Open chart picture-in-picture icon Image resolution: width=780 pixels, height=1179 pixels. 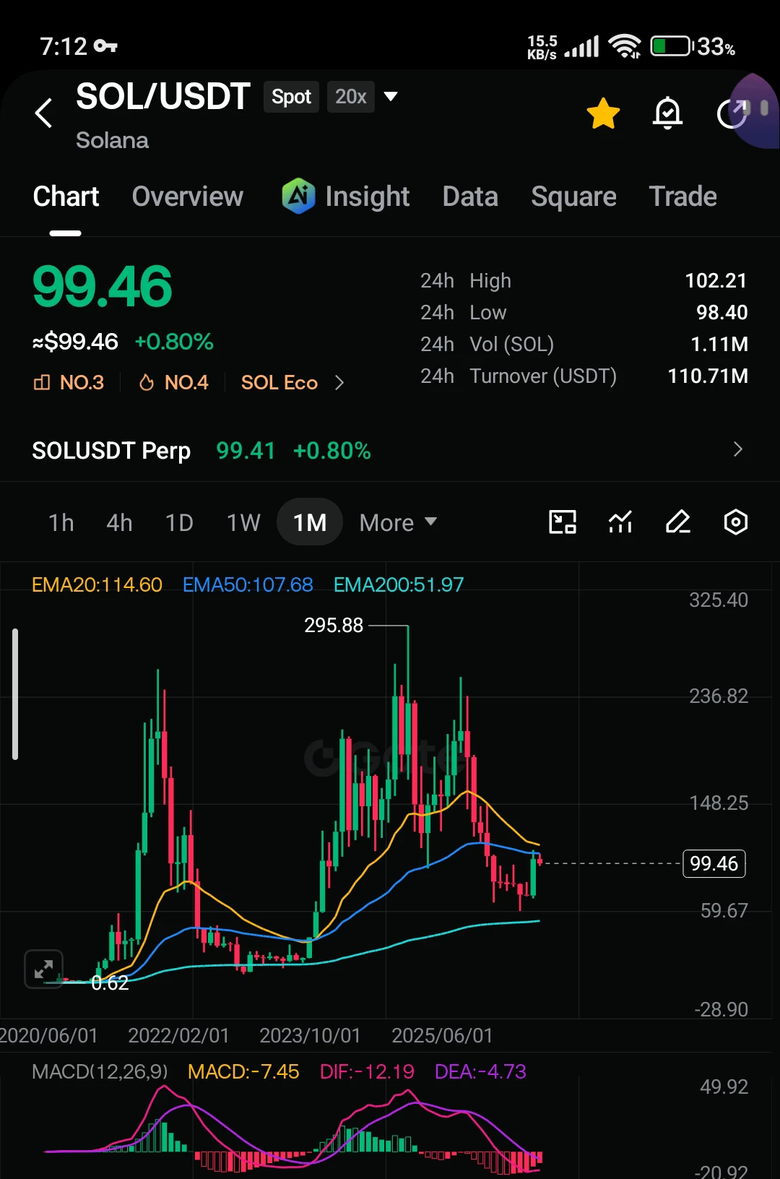pyautogui.click(x=563, y=522)
